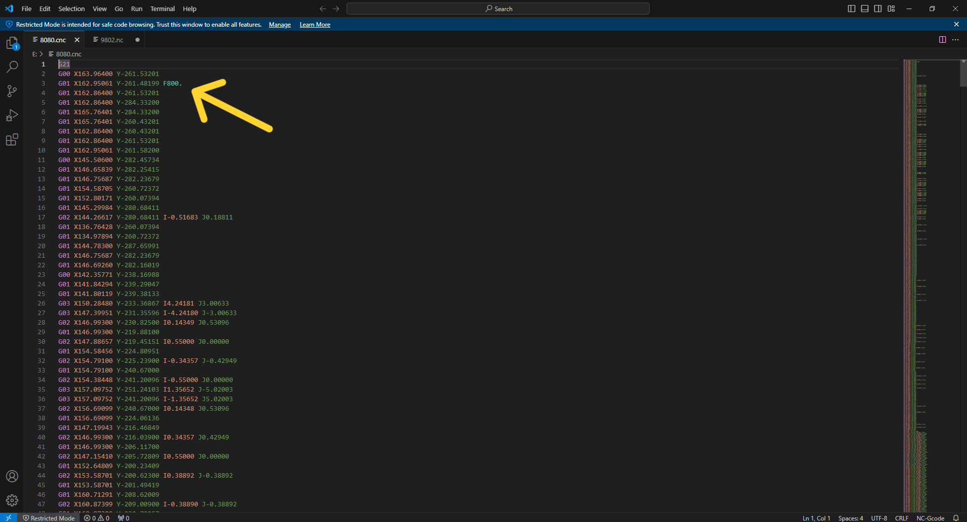The width and height of the screenshot is (967, 522).
Task: Restore down the window
Action: pos(932,9)
